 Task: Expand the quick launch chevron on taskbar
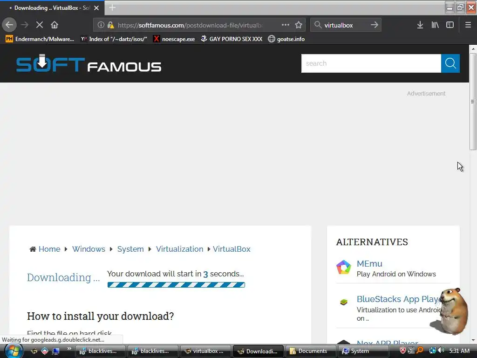[69, 348]
